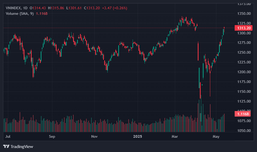257x152 pixels.
Task: Click the Sep label on time axis
Action: tap(52, 137)
